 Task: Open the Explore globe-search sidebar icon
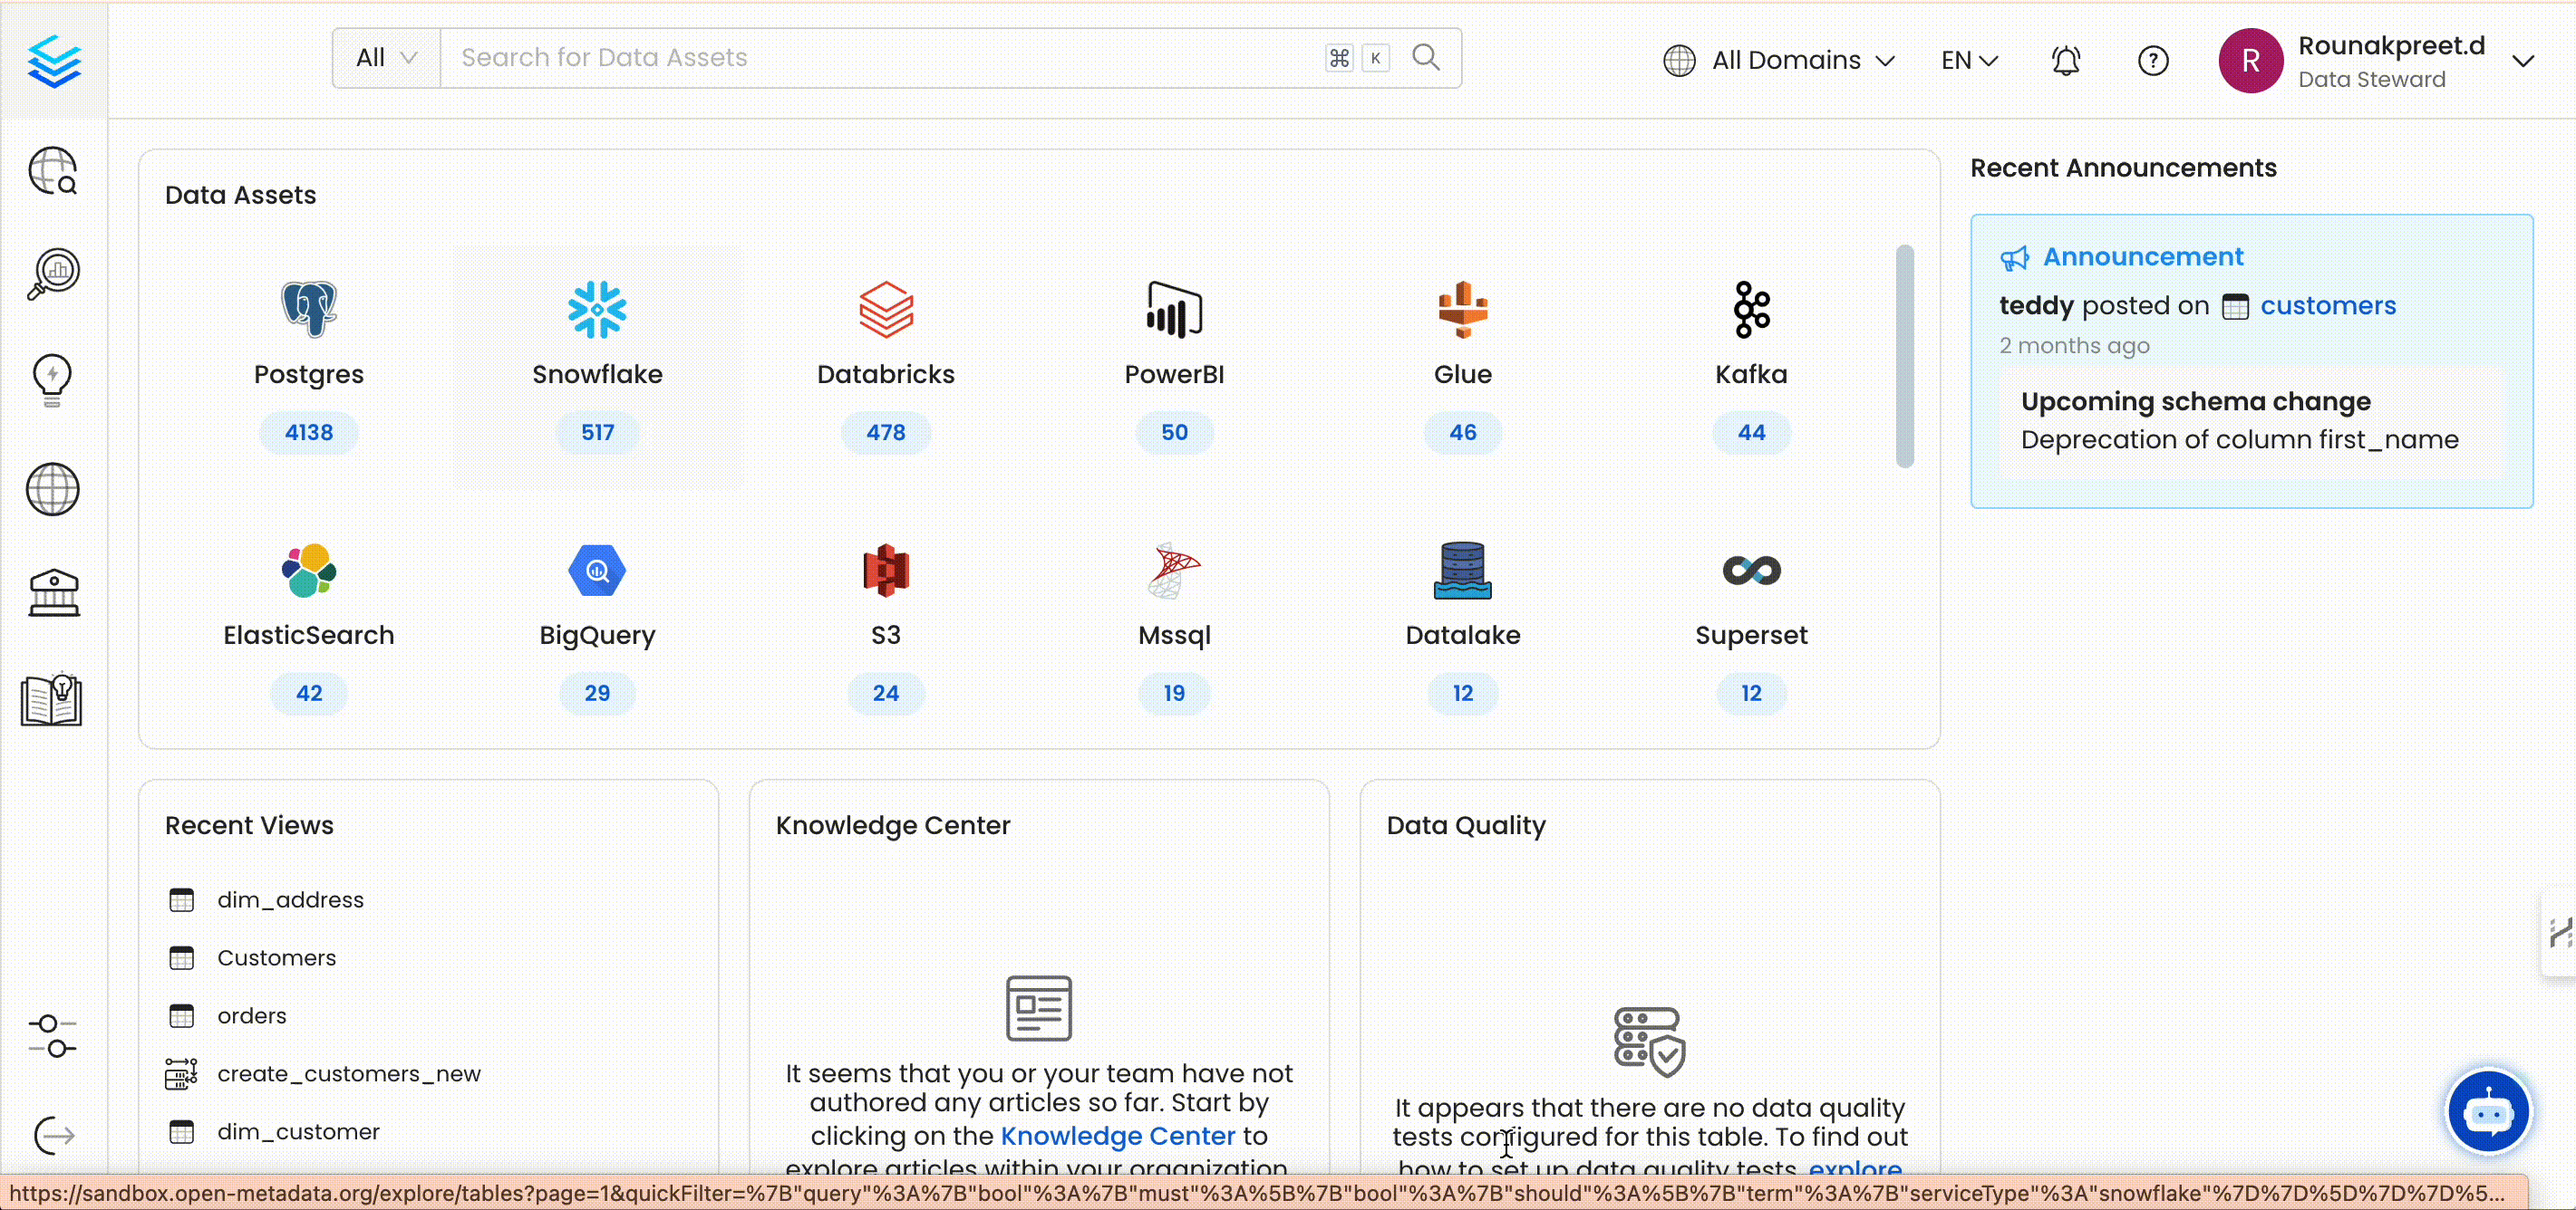pos(53,171)
